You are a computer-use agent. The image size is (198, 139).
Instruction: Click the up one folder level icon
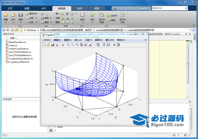tap(12, 30)
